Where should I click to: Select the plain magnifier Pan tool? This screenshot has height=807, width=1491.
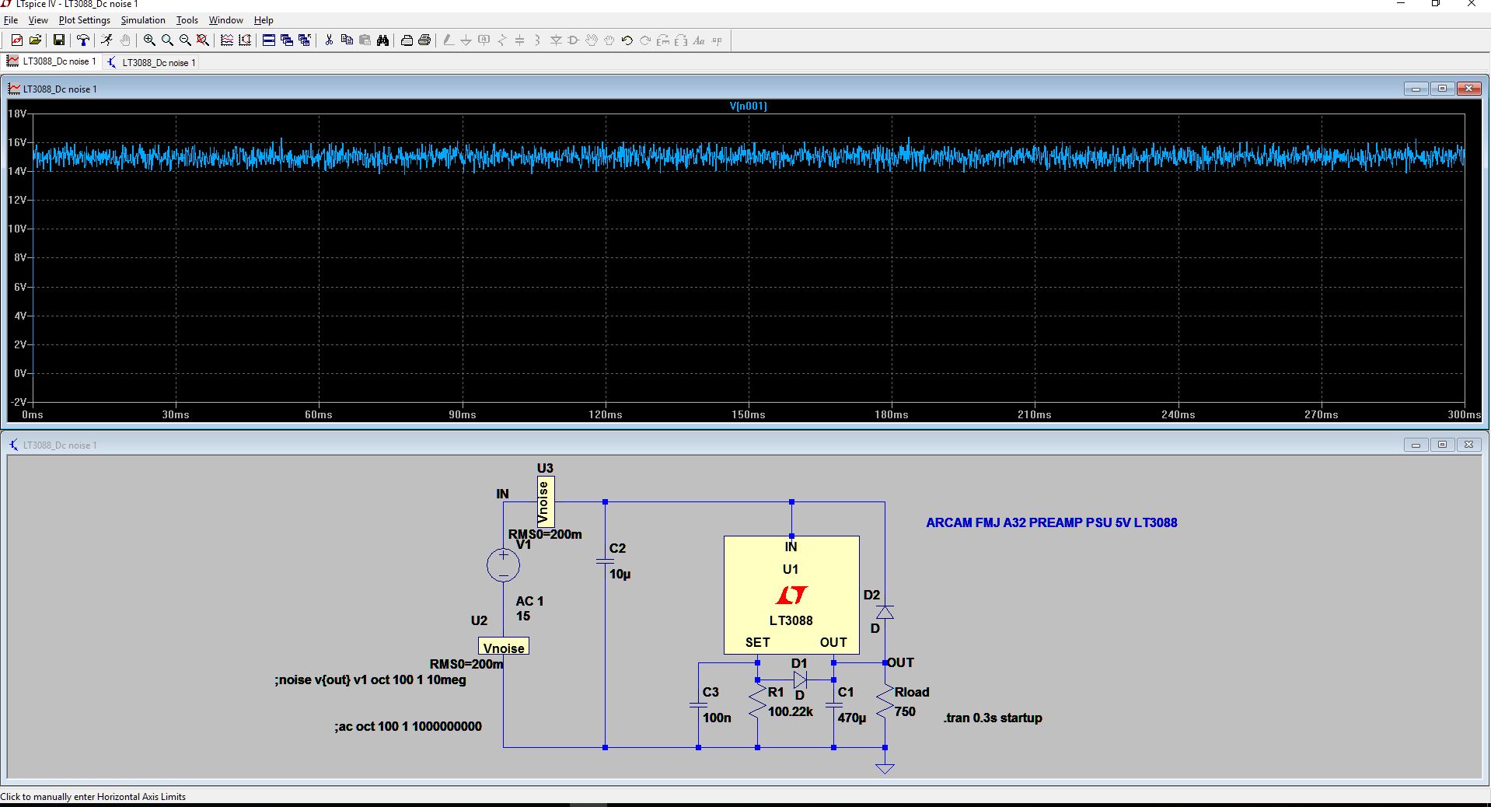click(x=167, y=40)
